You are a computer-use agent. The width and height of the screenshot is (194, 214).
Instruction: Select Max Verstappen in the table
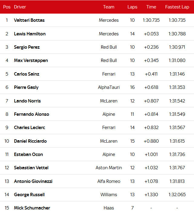click(31, 60)
